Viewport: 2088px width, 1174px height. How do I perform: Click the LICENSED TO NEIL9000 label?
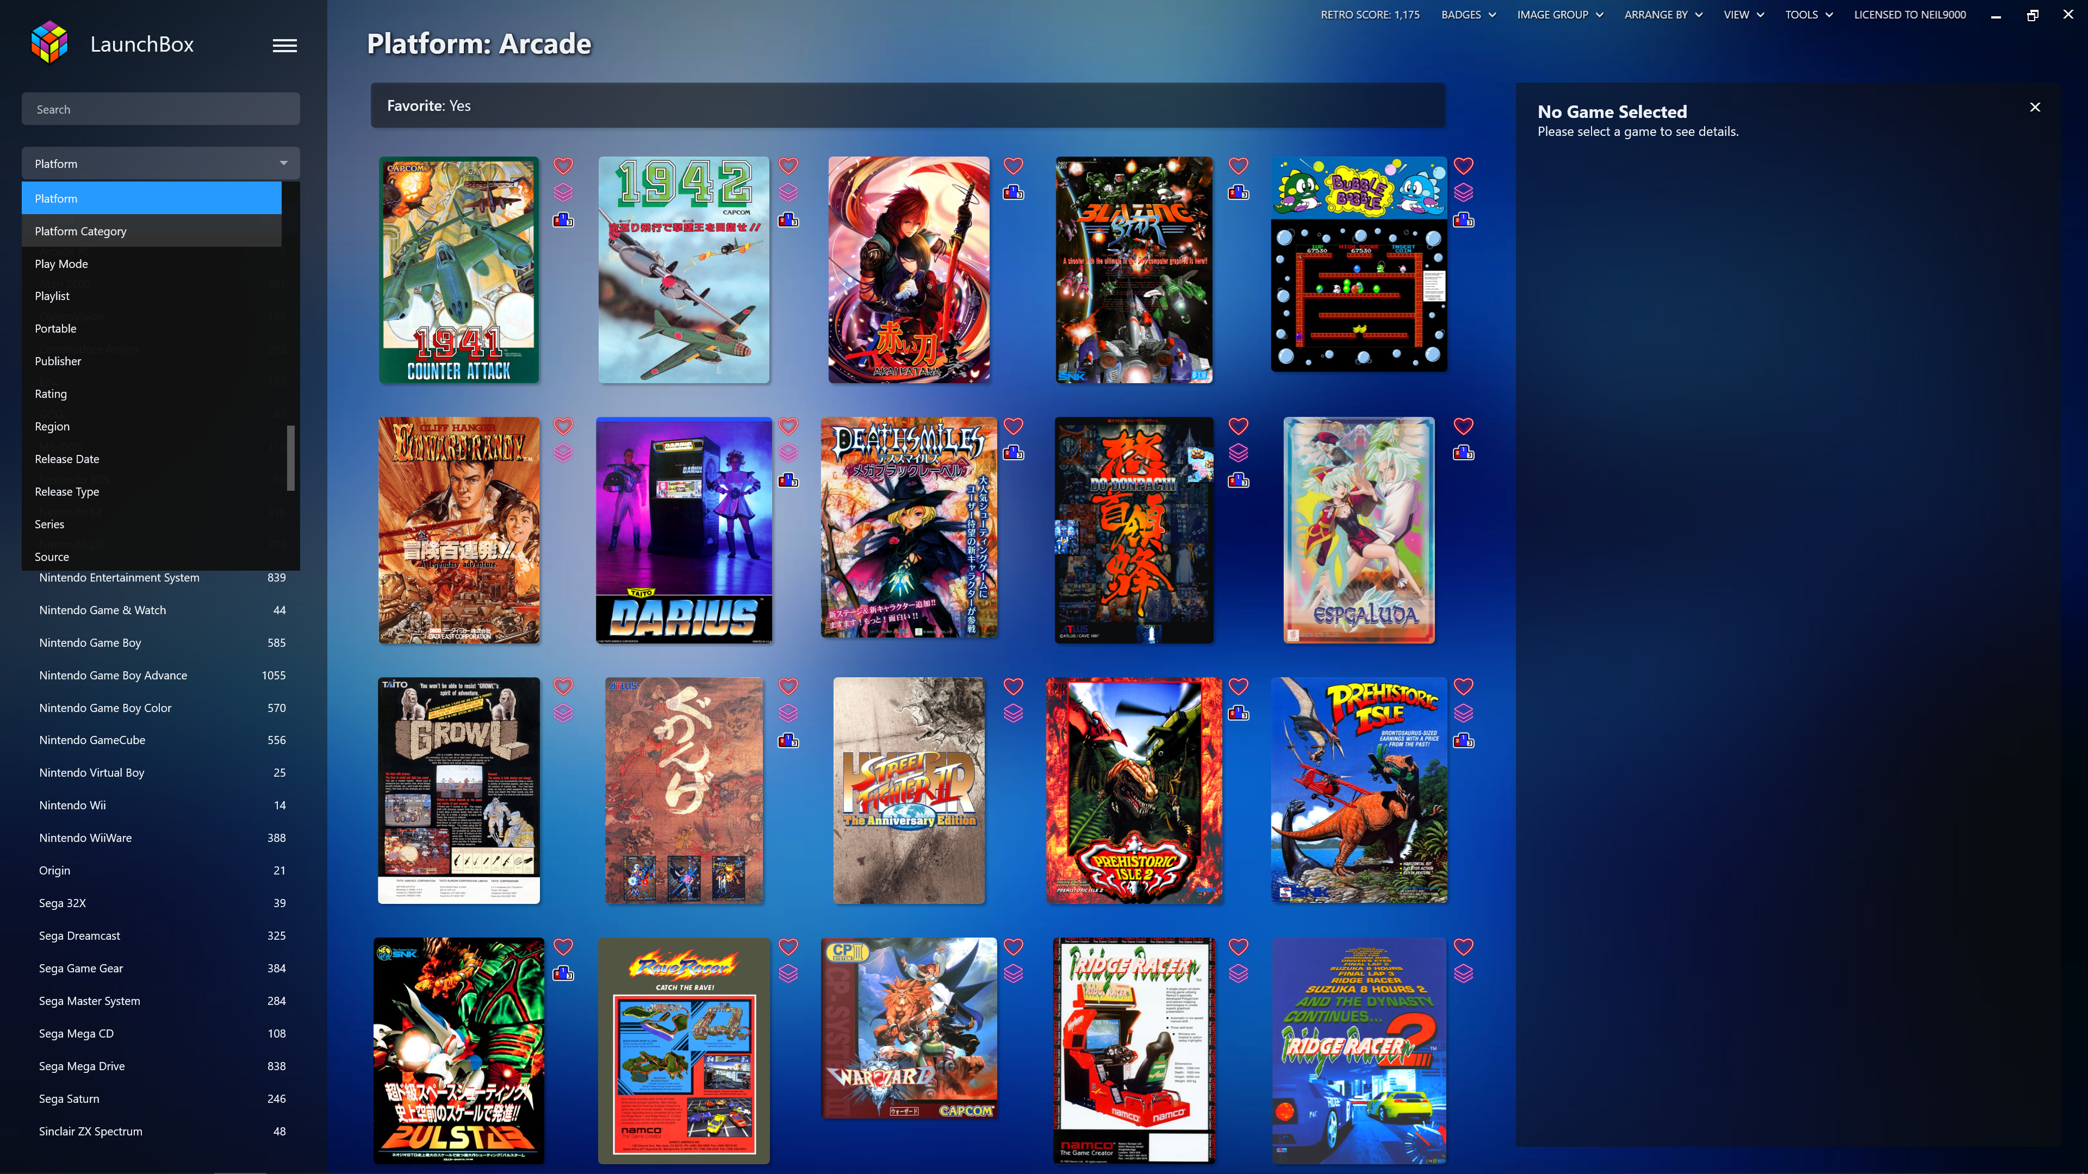click(x=1910, y=15)
